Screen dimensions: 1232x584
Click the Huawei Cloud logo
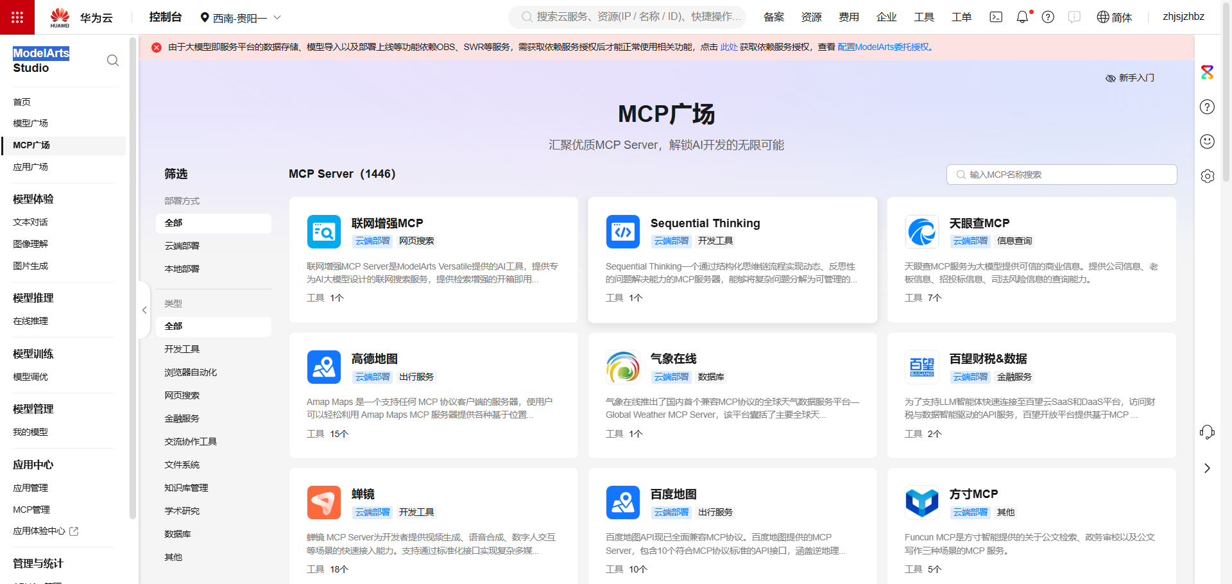point(81,17)
